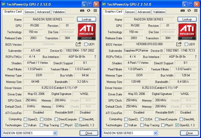Minimize the left GPU-Z window
The height and width of the screenshot is (138, 201).
click(84, 4)
